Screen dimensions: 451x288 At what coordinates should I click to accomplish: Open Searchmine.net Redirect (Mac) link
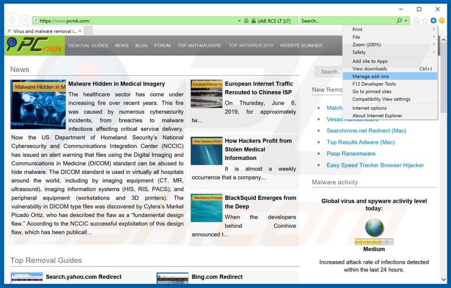click(366, 130)
